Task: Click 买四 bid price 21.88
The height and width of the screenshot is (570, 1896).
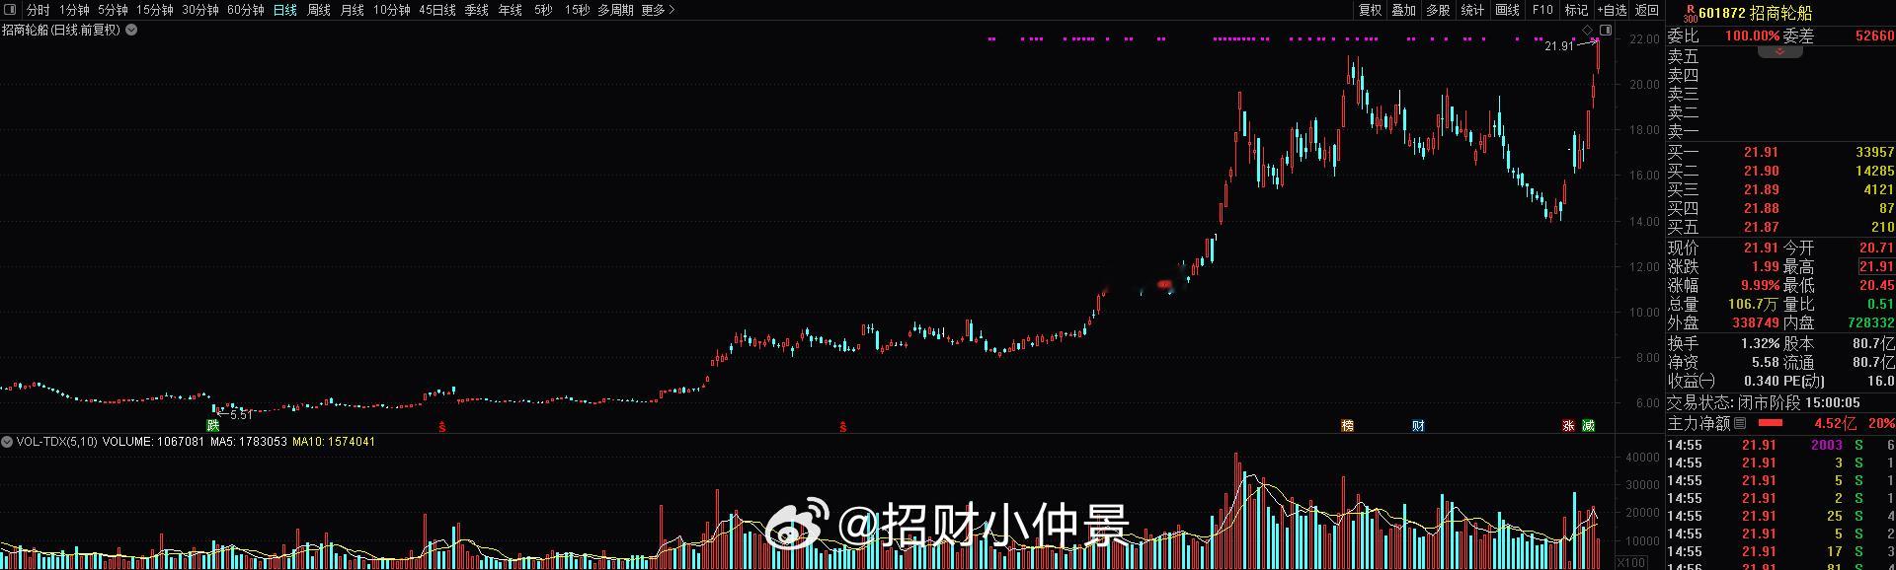Action: pos(1761,208)
